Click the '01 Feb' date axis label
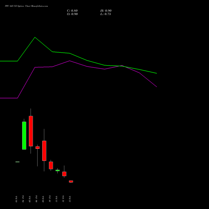The image size is (209, 209). click(16, 199)
